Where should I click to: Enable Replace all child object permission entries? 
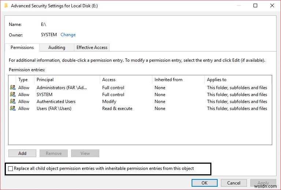pos(10,168)
